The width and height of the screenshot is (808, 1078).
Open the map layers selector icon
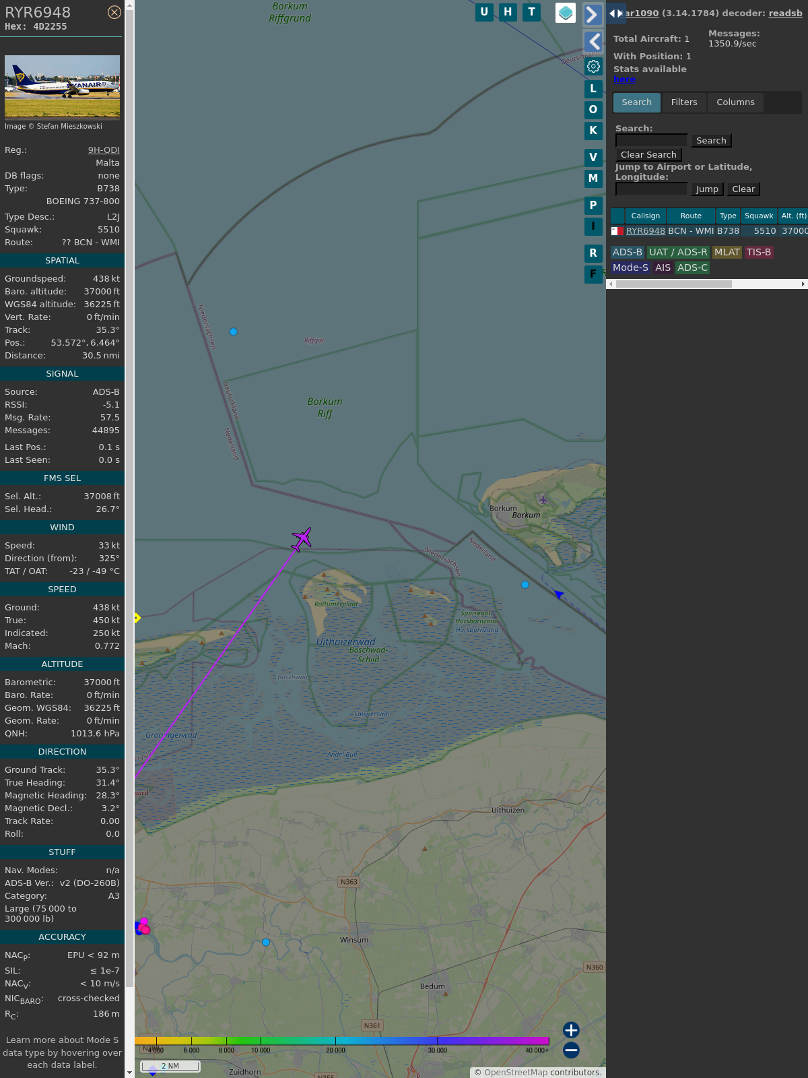pyautogui.click(x=566, y=13)
